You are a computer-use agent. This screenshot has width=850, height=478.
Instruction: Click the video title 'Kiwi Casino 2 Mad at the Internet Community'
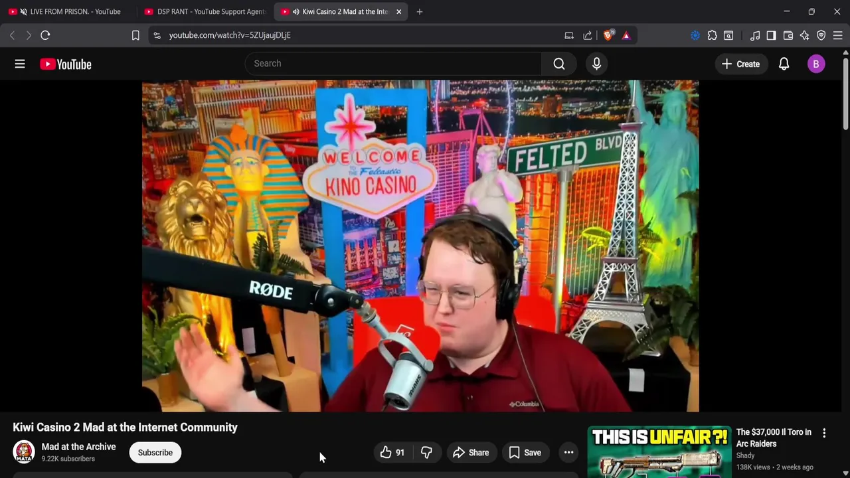tap(126, 427)
